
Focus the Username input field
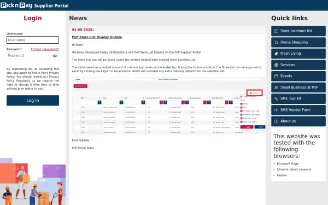coord(33,40)
